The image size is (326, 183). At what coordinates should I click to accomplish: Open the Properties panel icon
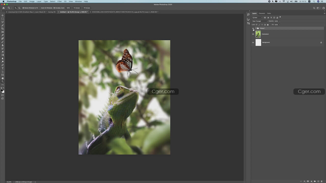click(x=248, y=23)
